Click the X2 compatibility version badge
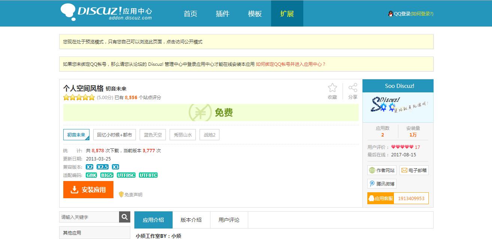Image resolution: width=492 pixels, height=239 pixels. [x=89, y=167]
